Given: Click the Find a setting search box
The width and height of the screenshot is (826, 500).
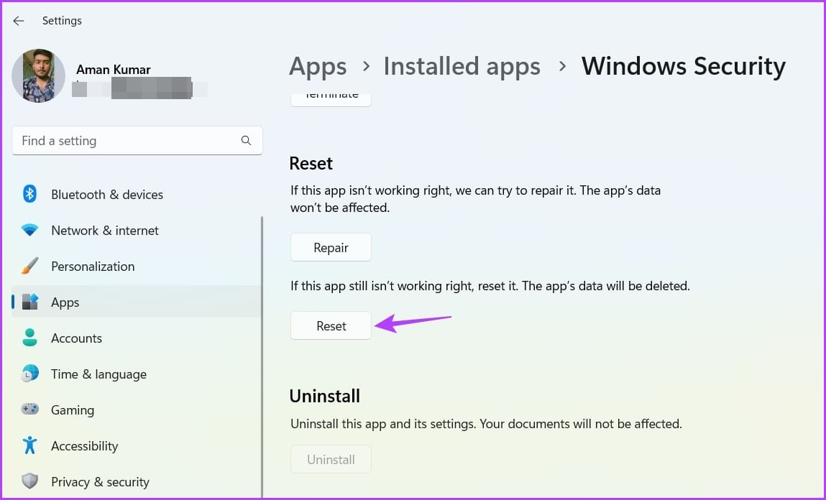Looking at the screenshot, I should [x=137, y=141].
